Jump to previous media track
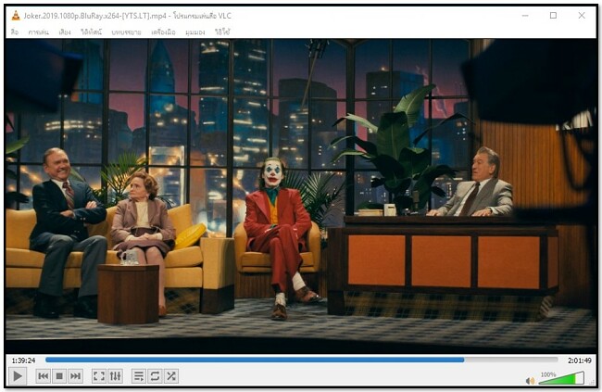Image resolution: width=602 pixels, height=392 pixels. coord(43,376)
